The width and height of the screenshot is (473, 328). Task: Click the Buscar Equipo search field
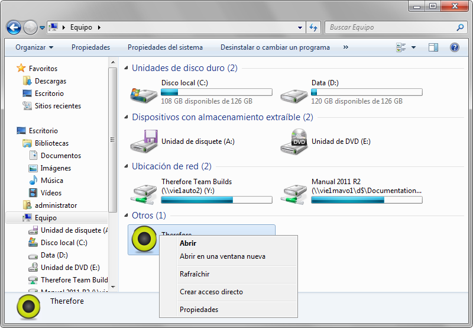point(390,27)
